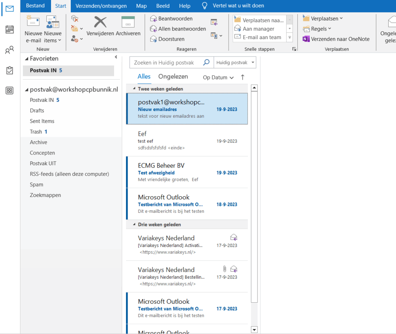This screenshot has width=396, height=334.
Task: Switch to the Verzenden/ontvangen tab
Action: tap(100, 6)
